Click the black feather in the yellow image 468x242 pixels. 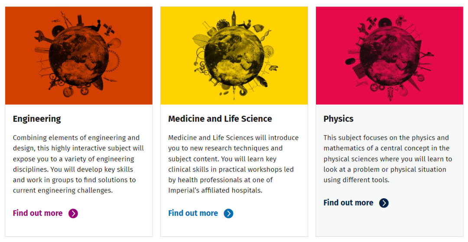click(262, 81)
